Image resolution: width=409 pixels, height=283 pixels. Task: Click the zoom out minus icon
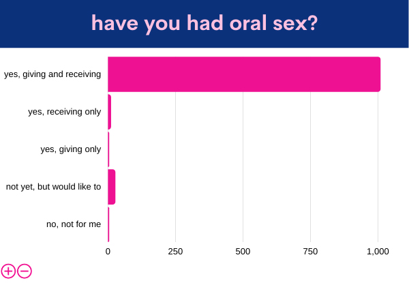(x=25, y=271)
